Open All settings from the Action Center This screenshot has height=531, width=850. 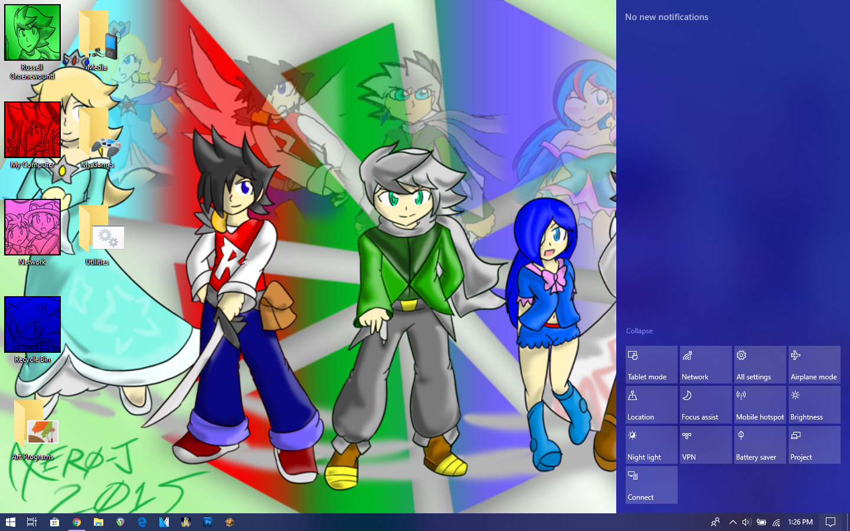click(760, 364)
